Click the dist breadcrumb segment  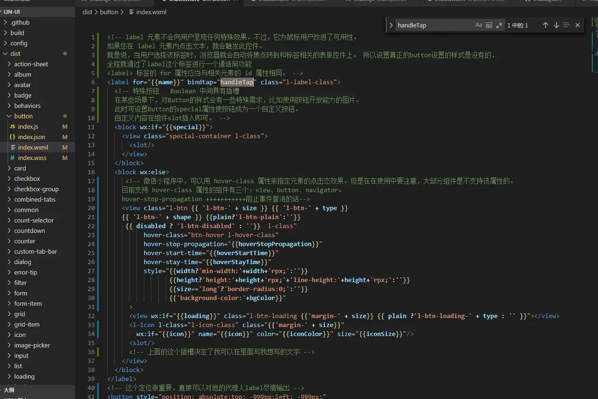(x=87, y=12)
